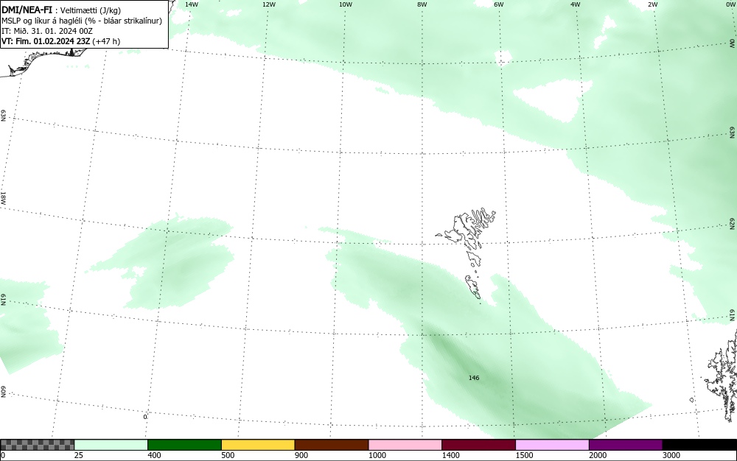Select the purple 2000–3000 legend swatch
This screenshot has width=737, height=461.
[626, 445]
